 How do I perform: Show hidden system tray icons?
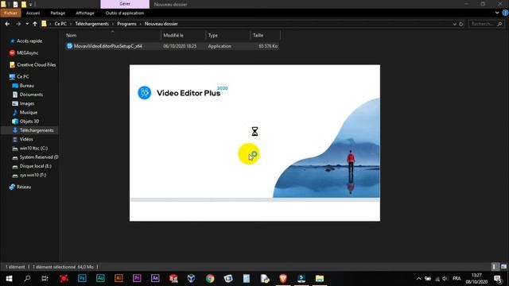pos(419,278)
